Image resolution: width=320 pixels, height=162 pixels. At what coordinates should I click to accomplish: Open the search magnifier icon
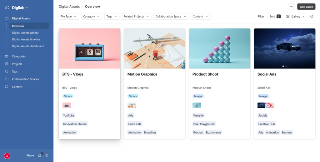(312, 17)
